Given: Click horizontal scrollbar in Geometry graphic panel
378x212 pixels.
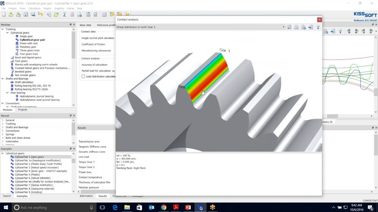Looking at the screenshot, I should (x=333, y=116).
